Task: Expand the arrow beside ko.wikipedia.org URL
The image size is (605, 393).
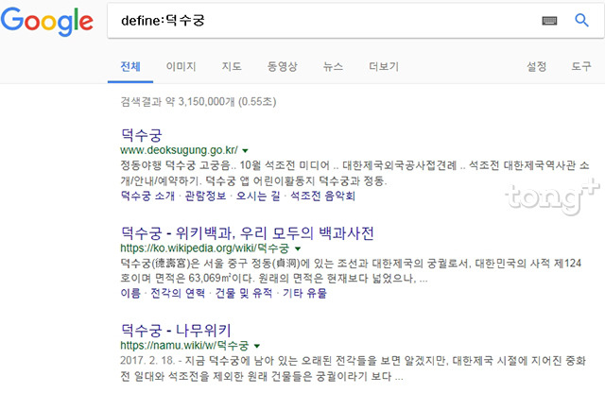Action: pyautogui.click(x=298, y=248)
